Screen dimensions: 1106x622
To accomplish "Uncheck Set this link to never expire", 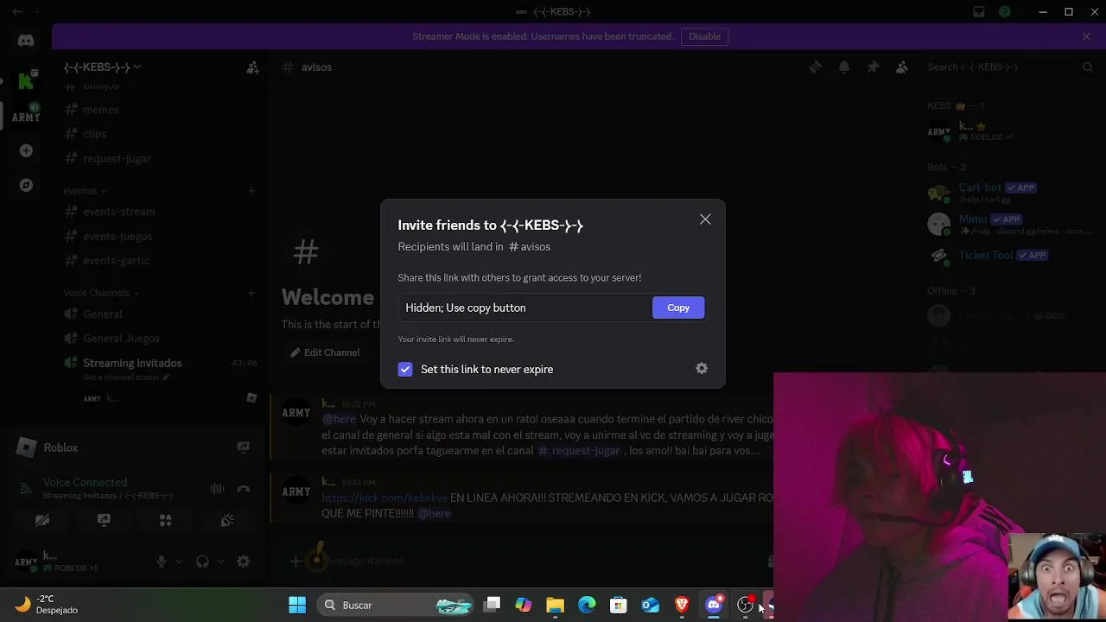I will (x=405, y=369).
